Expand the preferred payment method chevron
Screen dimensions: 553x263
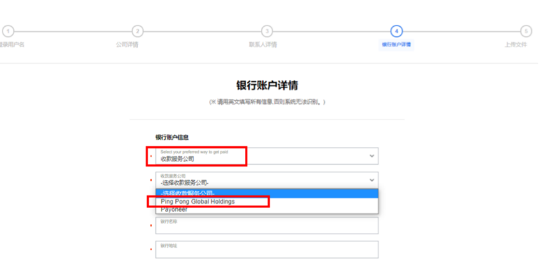click(371, 156)
